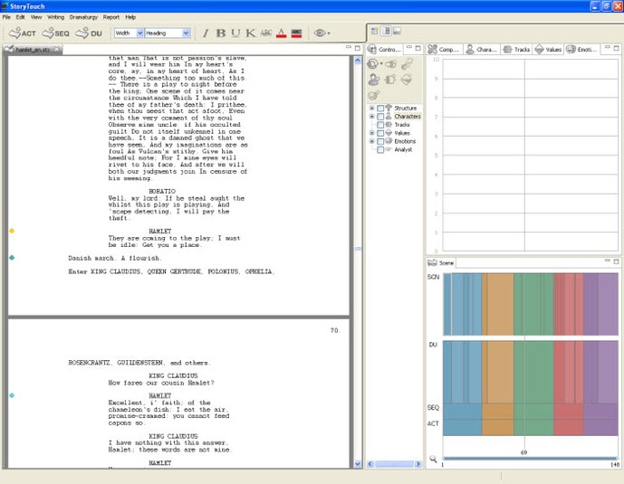This screenshot has height=484, width=624.
Task: Open the Edit menu
Action: coord(20,17)
